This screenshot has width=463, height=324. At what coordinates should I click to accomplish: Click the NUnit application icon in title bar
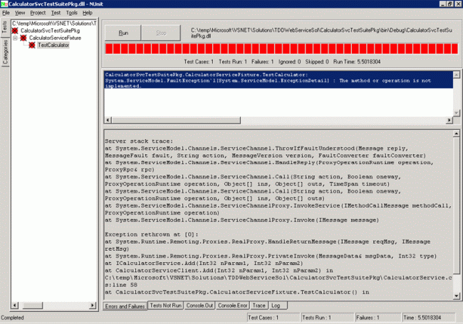[x=4, y=4]
